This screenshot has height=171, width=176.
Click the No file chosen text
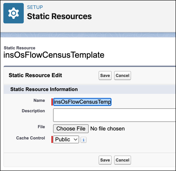click(x=107, y=128)
